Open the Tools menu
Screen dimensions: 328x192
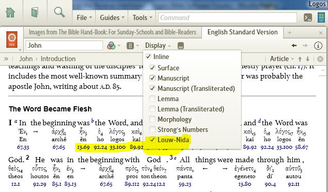(142, 18)
